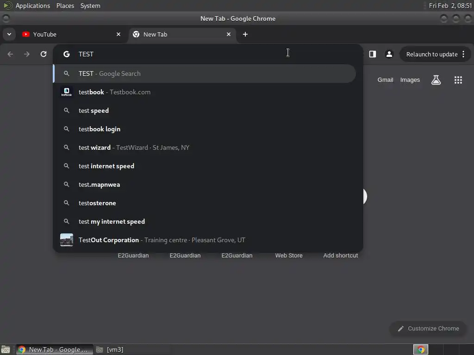Click Customize Chrome button
Viewport: 474px width, 355px height.
click(428, 329)
